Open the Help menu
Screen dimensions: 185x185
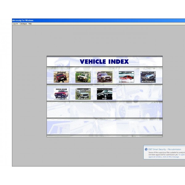(30, 24)
